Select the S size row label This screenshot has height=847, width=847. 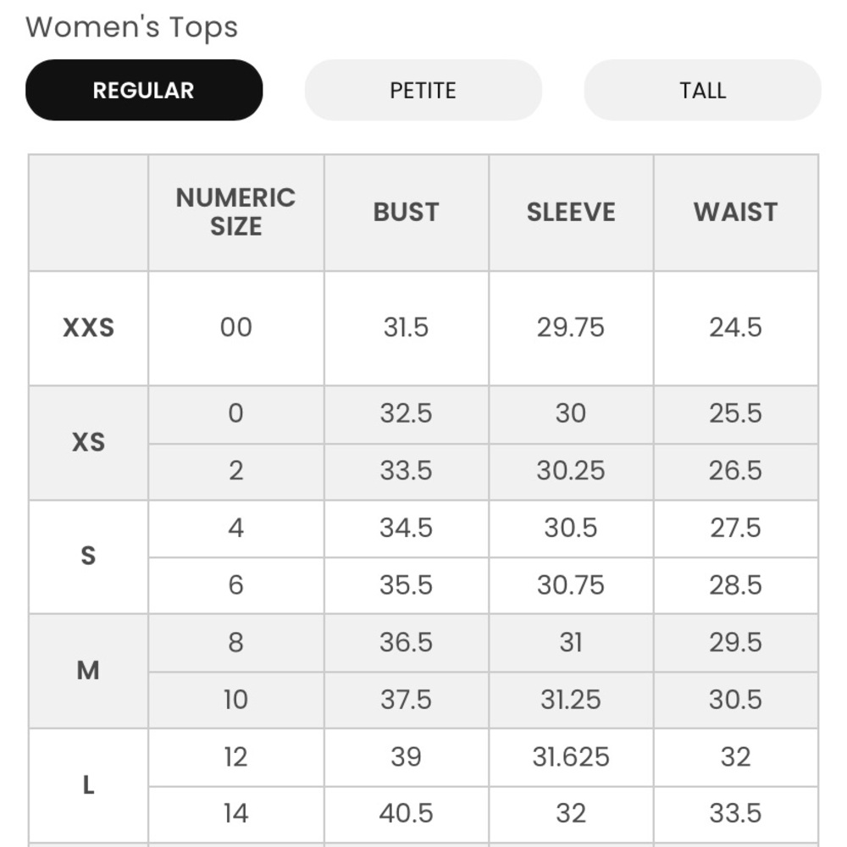click(x=89, y=556)
